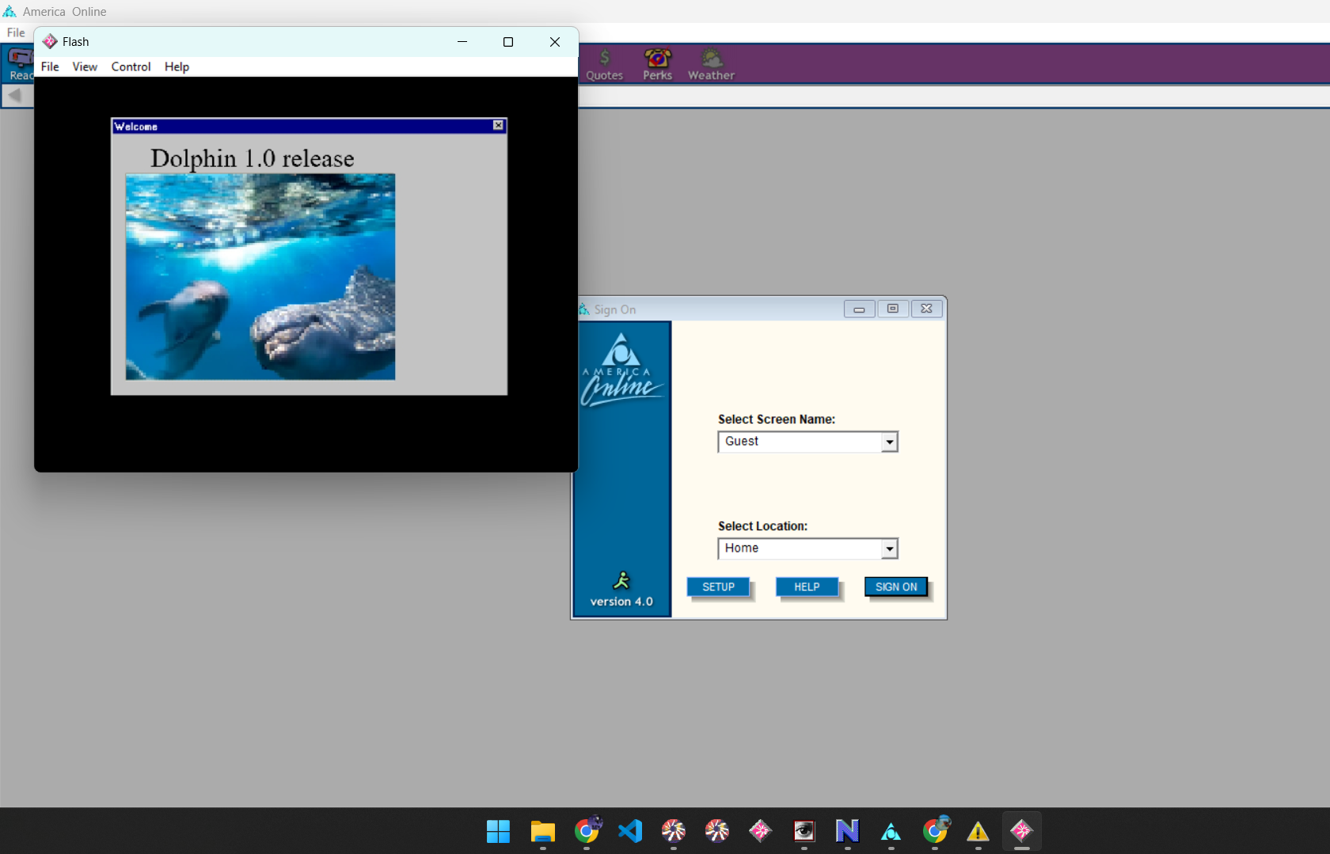Open the second Chrome icon in the taskbar
The width and height of the screenshot is (1330, 854).
(935, 831)
